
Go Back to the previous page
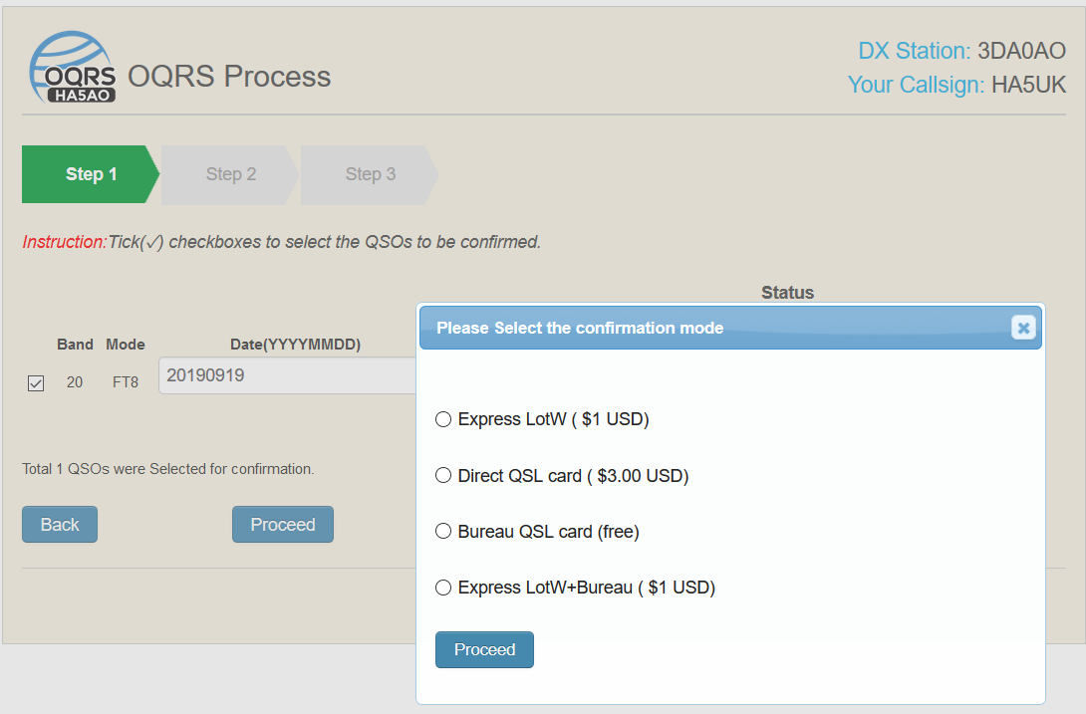[x=60, y=525]
